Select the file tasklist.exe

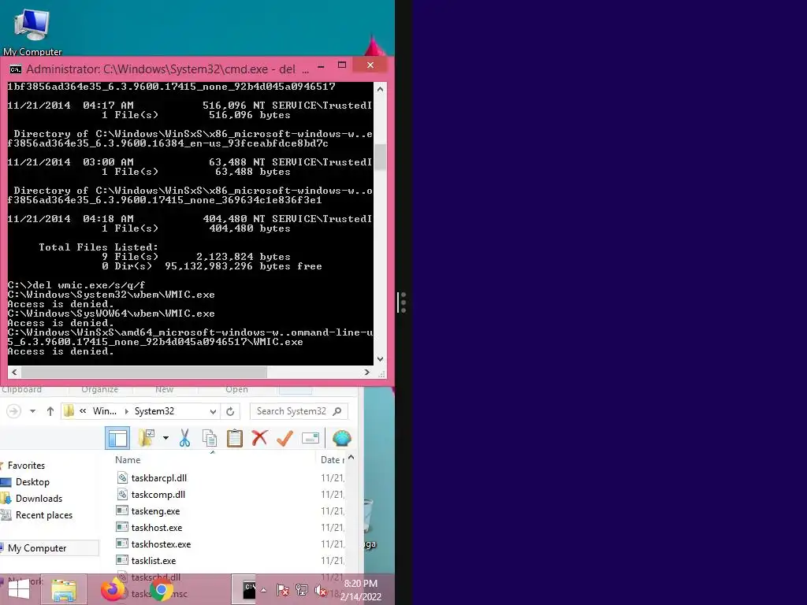tap(154, 560)
